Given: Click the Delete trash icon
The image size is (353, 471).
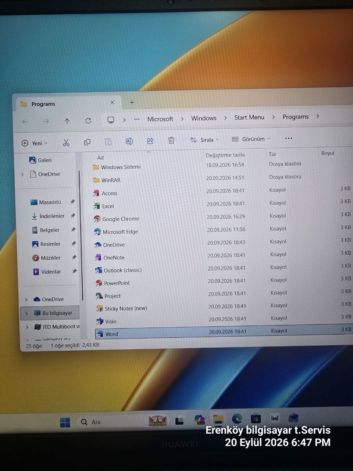Looking at the screenshot, I should point(171,141).
